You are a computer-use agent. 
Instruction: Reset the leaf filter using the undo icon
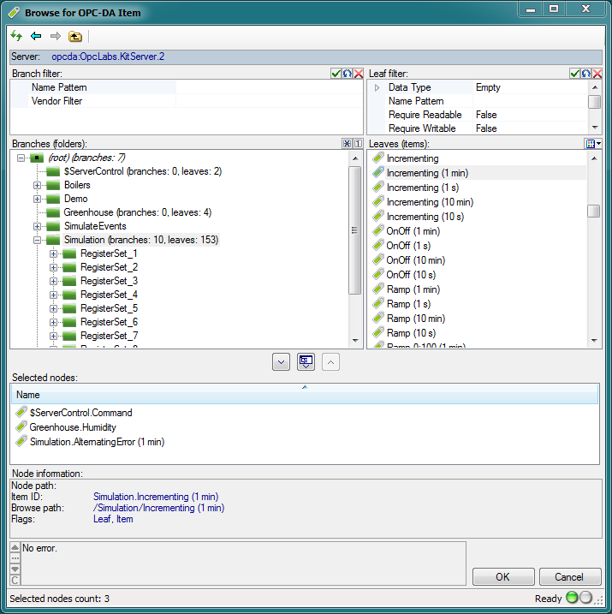pos(586,75)
